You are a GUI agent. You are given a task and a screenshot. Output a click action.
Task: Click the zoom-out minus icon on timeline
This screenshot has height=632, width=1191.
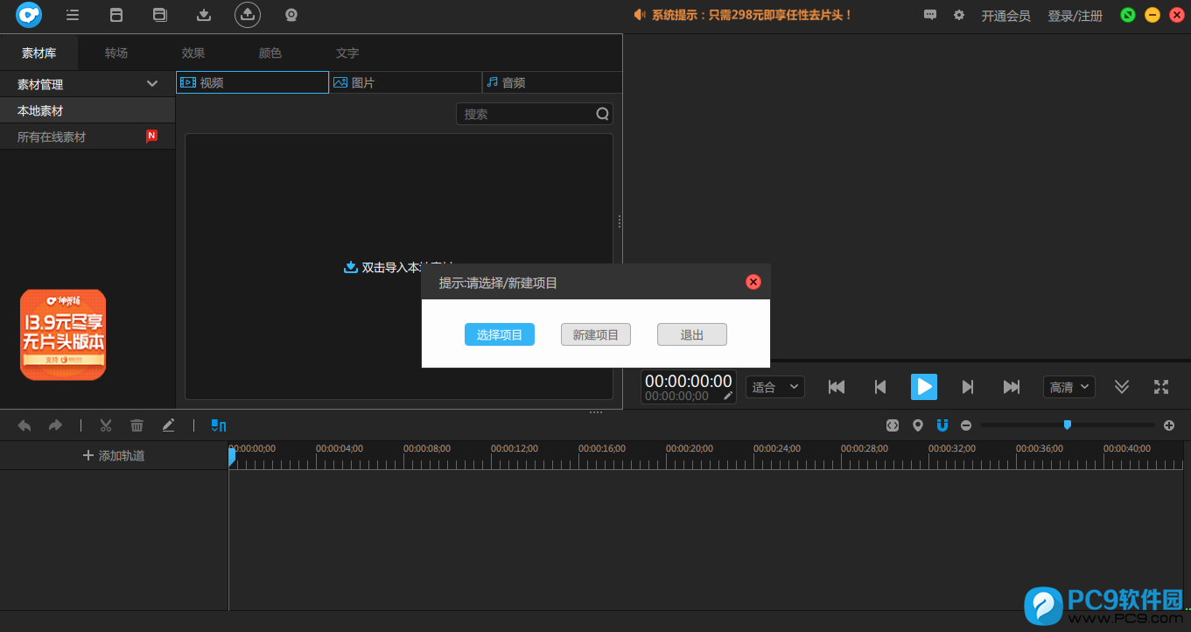966,425
